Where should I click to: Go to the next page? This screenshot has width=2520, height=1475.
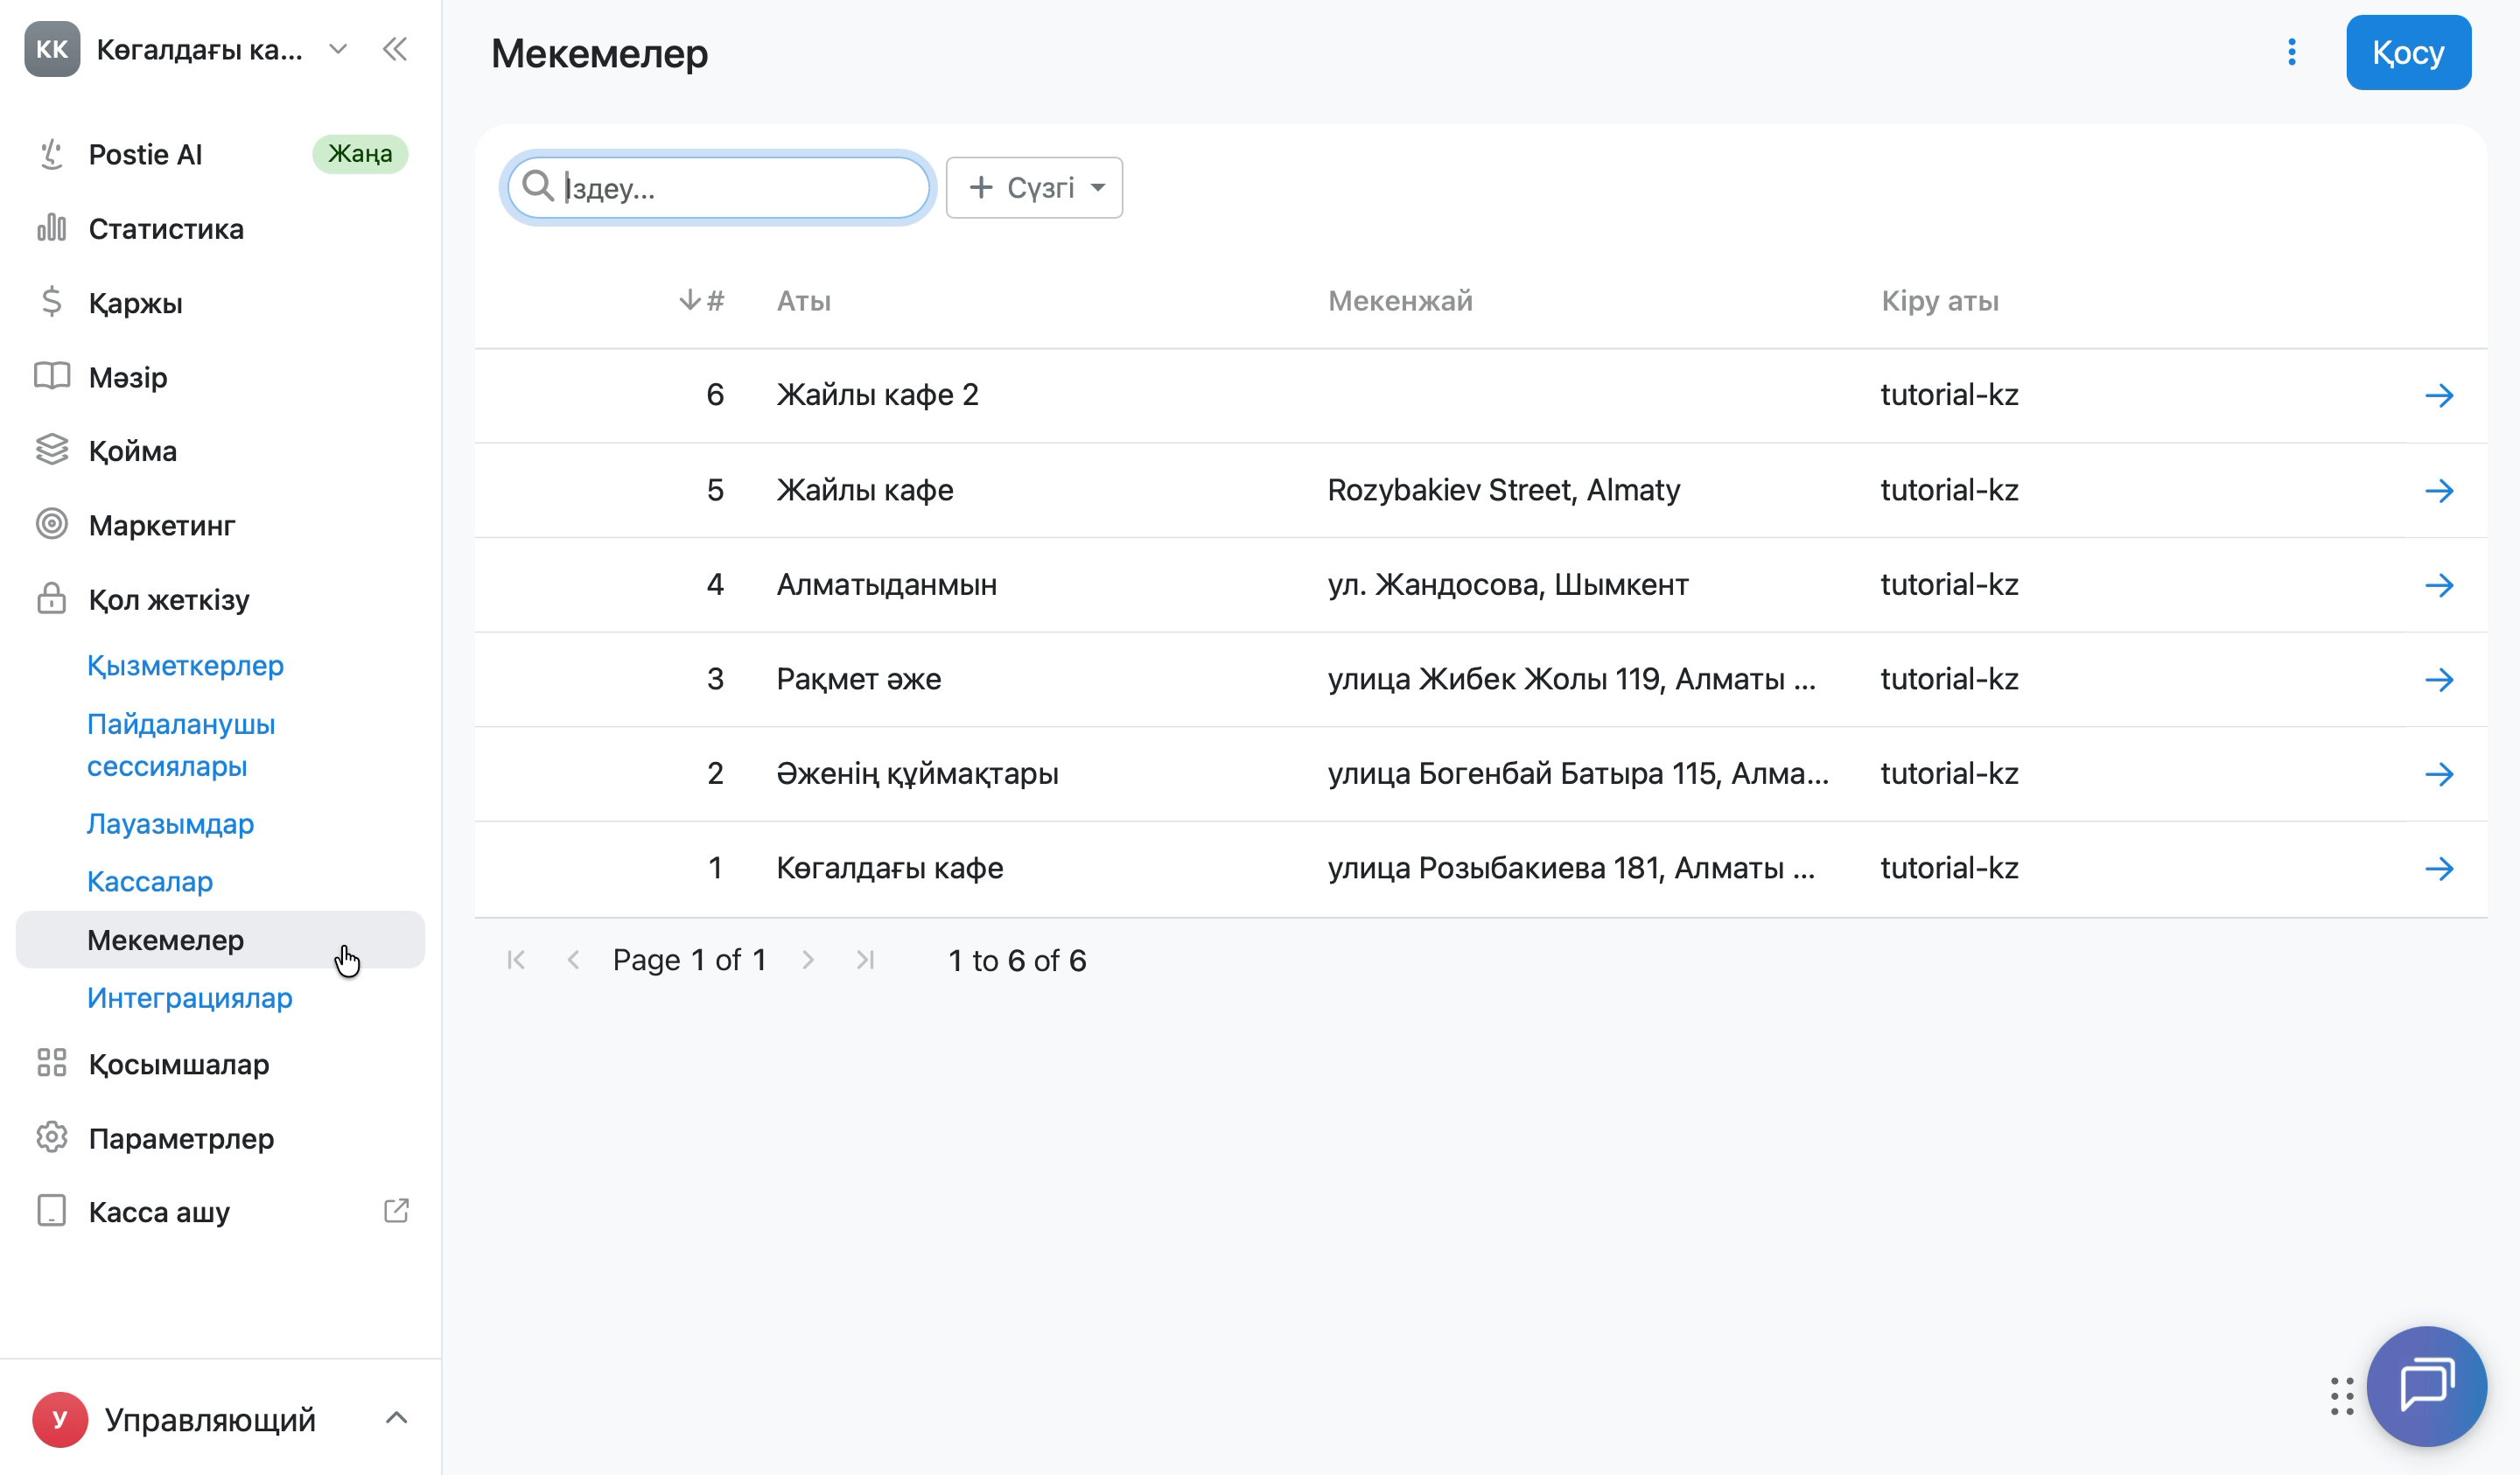[808, 960]
